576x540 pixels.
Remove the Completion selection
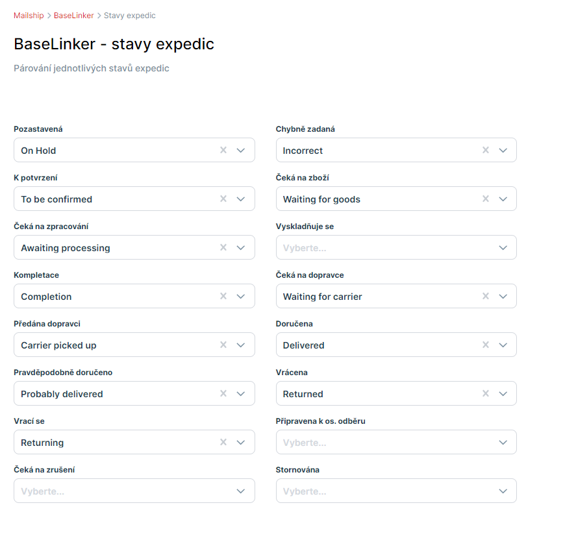[x=223, y=296]
